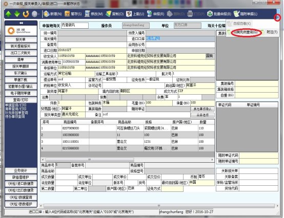Click 随附单据(L) on the toolbar

246,14
